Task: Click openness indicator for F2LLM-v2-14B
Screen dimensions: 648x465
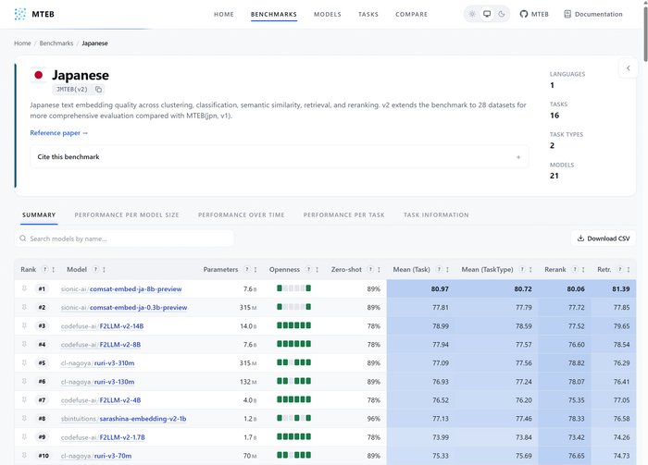Action: coord(293,325)
